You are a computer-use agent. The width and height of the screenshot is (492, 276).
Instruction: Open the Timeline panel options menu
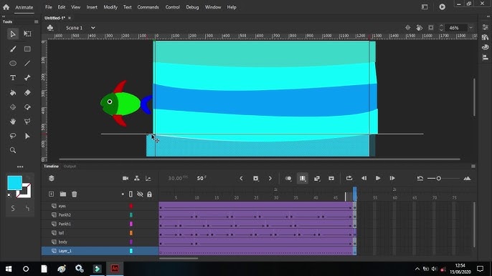click(473, 166)
